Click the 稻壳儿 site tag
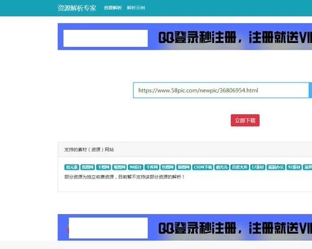This screenshot has width=312, height=249. tap(222, 167)
